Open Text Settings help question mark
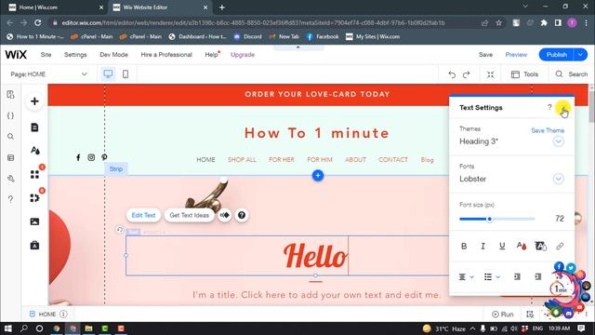The image size is (595, 335). [x=549, y=107]
